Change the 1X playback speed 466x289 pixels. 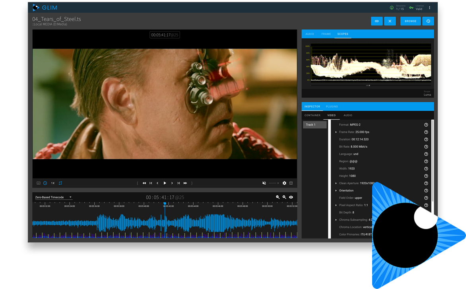52,183
